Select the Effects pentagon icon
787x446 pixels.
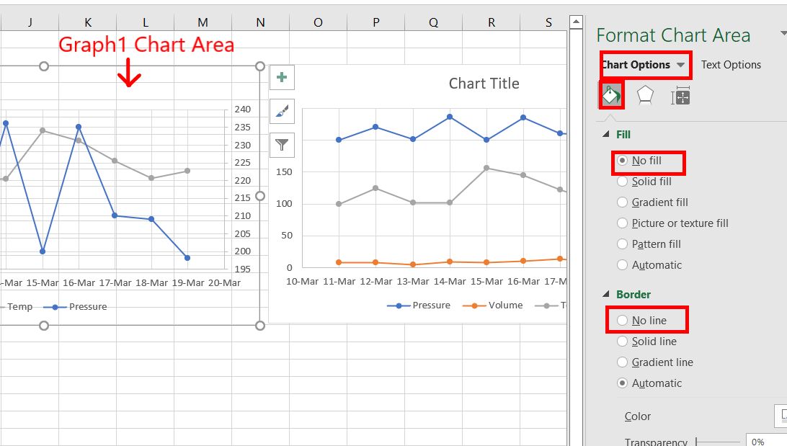click(x=644, y=94)
